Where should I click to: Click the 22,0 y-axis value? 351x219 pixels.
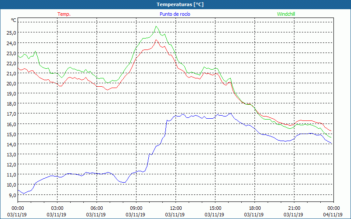11,63
